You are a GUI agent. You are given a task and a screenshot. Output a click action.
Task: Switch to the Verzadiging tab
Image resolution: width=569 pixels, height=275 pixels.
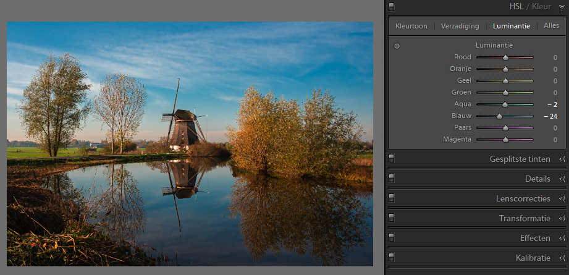[460, 26]
